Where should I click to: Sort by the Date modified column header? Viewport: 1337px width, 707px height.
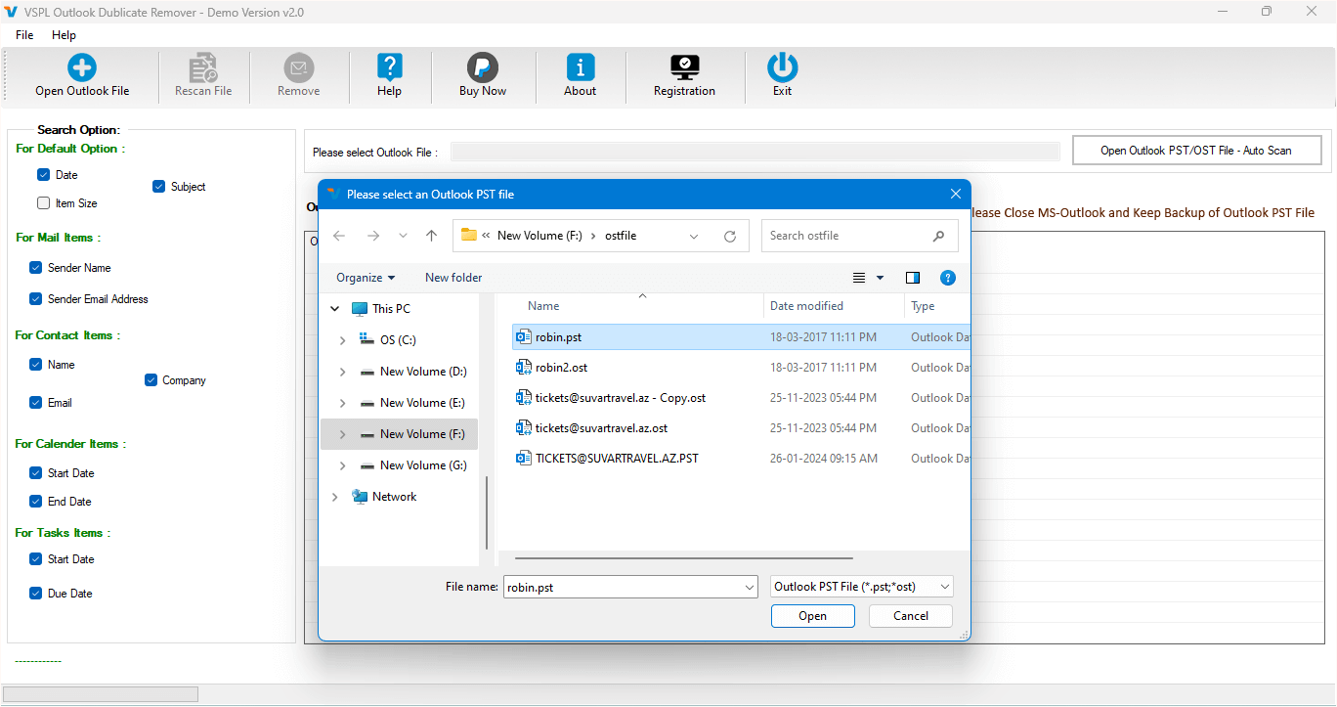pyautogui.click(x=806, y=306)
